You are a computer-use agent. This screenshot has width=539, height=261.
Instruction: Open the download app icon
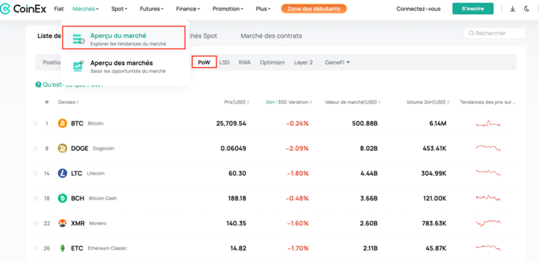pyautogui.click(x=513, y=9)
